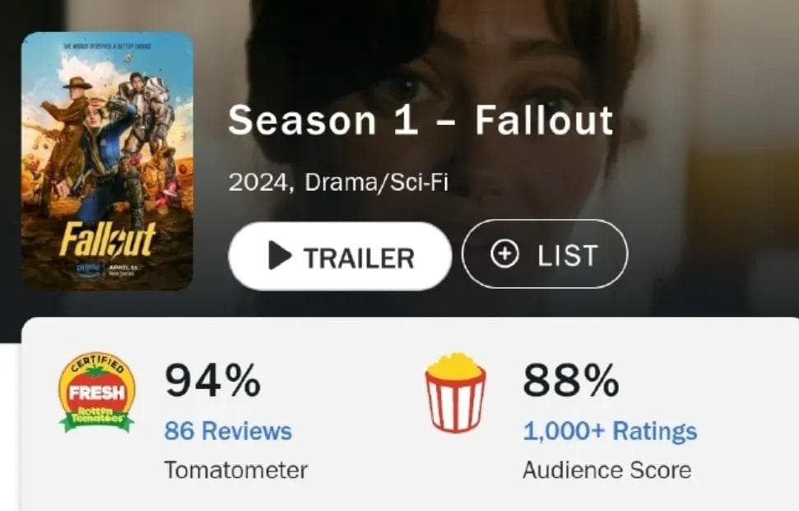Click the Season 1 – Fallout title
The image size is (799, 511).
(421, 121)
